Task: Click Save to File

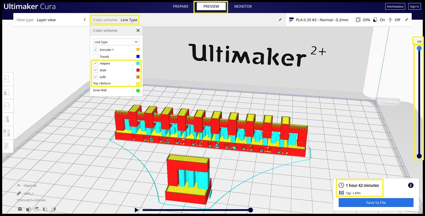Action: (x=376, y=202)
